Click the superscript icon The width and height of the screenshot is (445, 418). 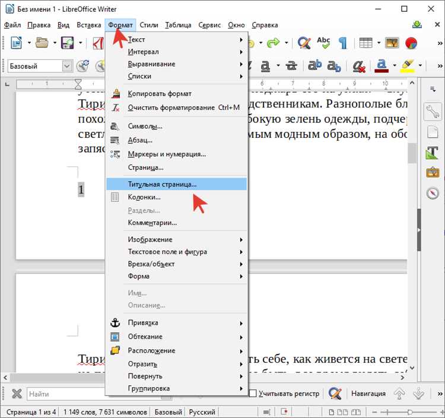tap(314, 65)
